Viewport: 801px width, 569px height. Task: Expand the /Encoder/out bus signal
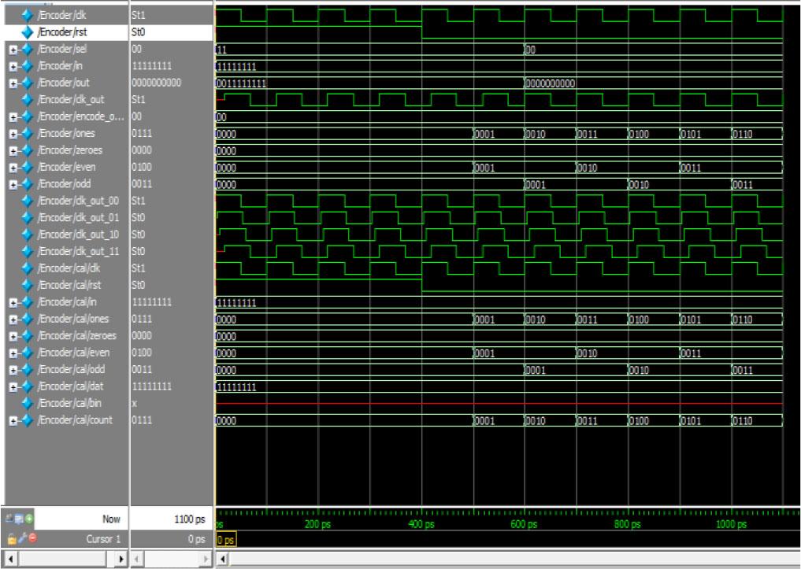[x=13, y=83]
